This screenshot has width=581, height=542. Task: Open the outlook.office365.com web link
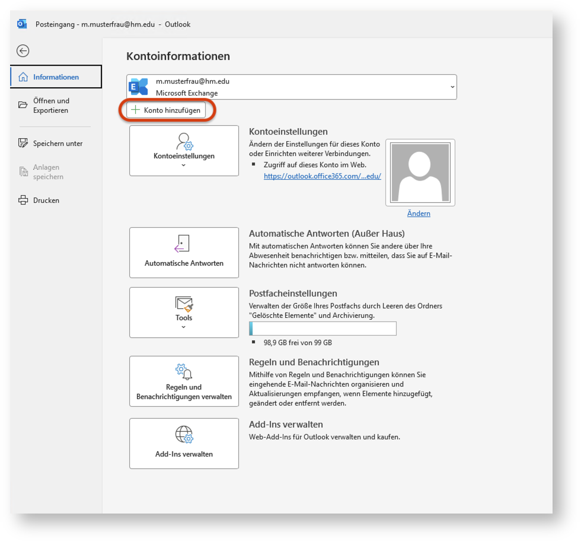(x=323, y=176)
